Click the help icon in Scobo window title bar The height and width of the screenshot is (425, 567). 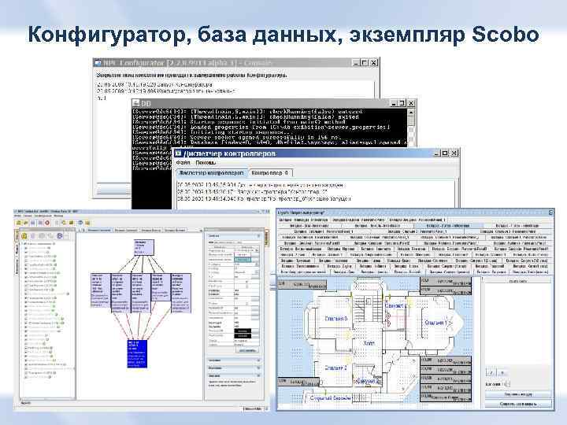tap(550, 213)
